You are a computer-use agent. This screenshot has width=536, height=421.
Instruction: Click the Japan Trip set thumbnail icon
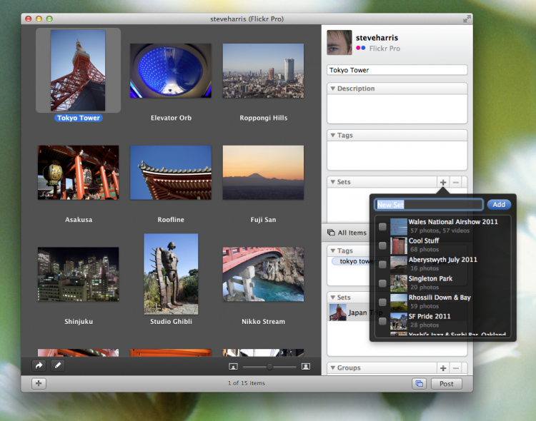(338, 313)
